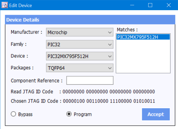
Task: Select the Bypass radio button
Action: pyautogui.click(x=13, y=114)
